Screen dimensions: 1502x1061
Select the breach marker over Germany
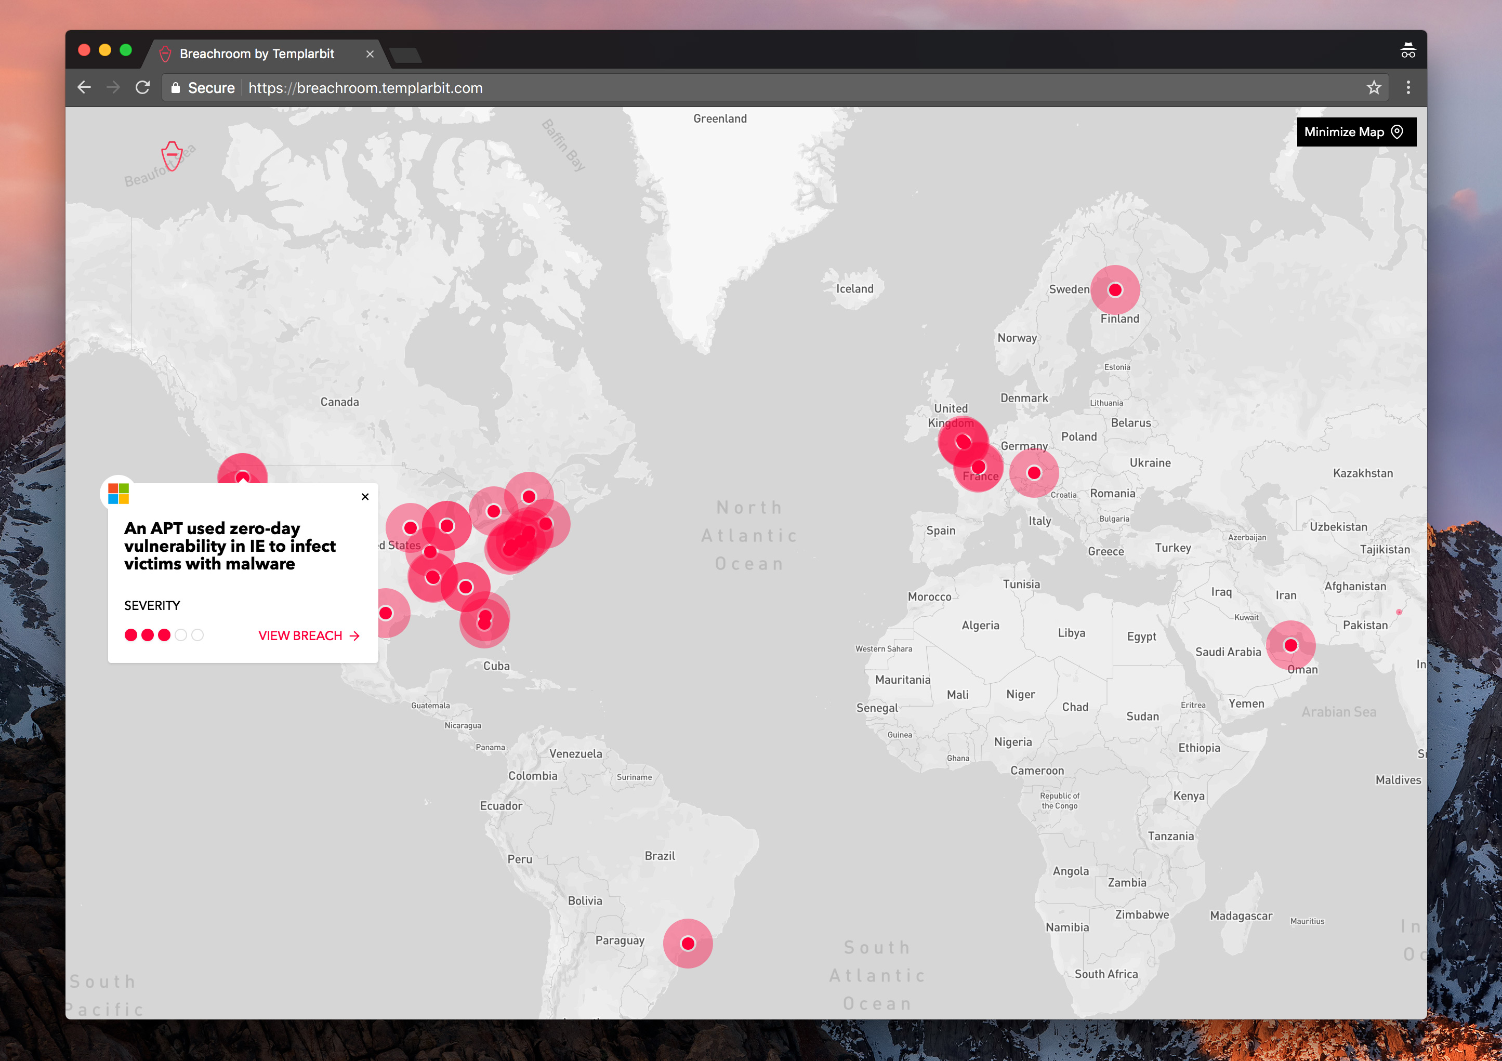(1034, 472)
